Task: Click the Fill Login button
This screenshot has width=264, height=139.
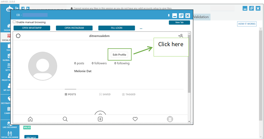Action: pyautogui.click(x=117, y=28)
